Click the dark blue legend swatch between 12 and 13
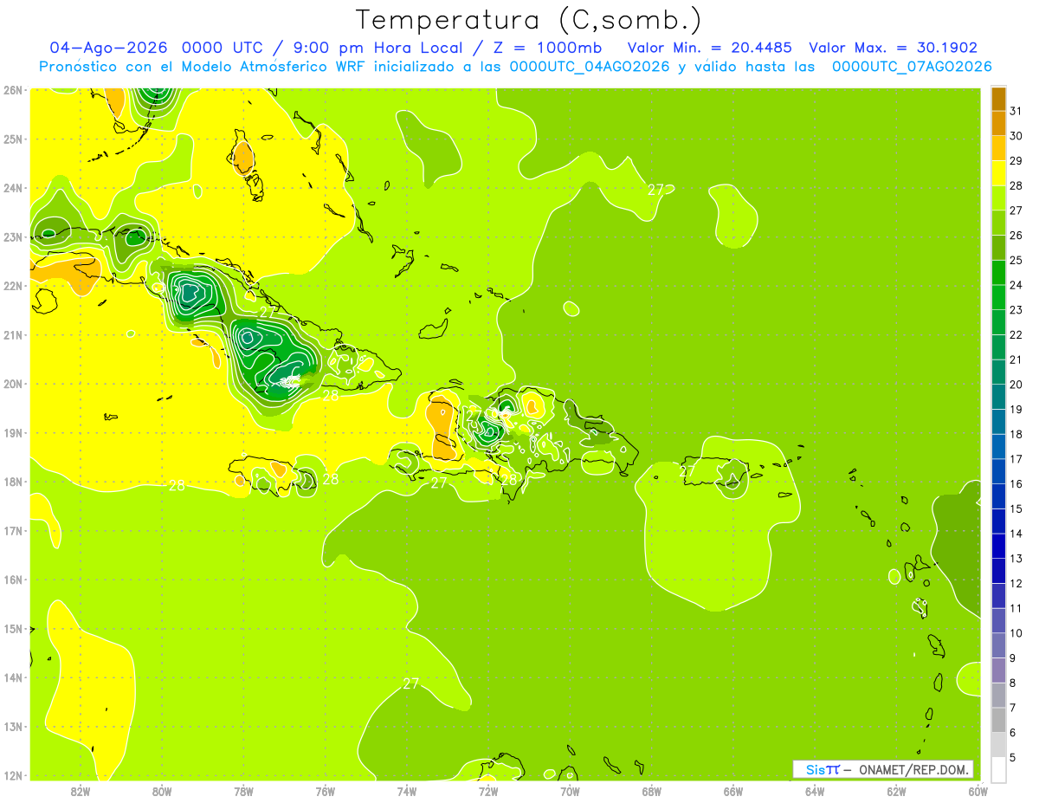 point(998,571)
